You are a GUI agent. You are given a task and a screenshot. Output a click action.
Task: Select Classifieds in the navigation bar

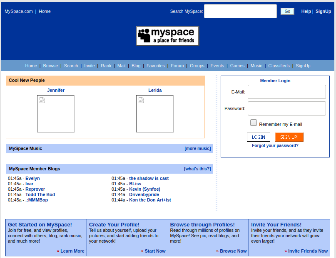[x=279, y=66]
